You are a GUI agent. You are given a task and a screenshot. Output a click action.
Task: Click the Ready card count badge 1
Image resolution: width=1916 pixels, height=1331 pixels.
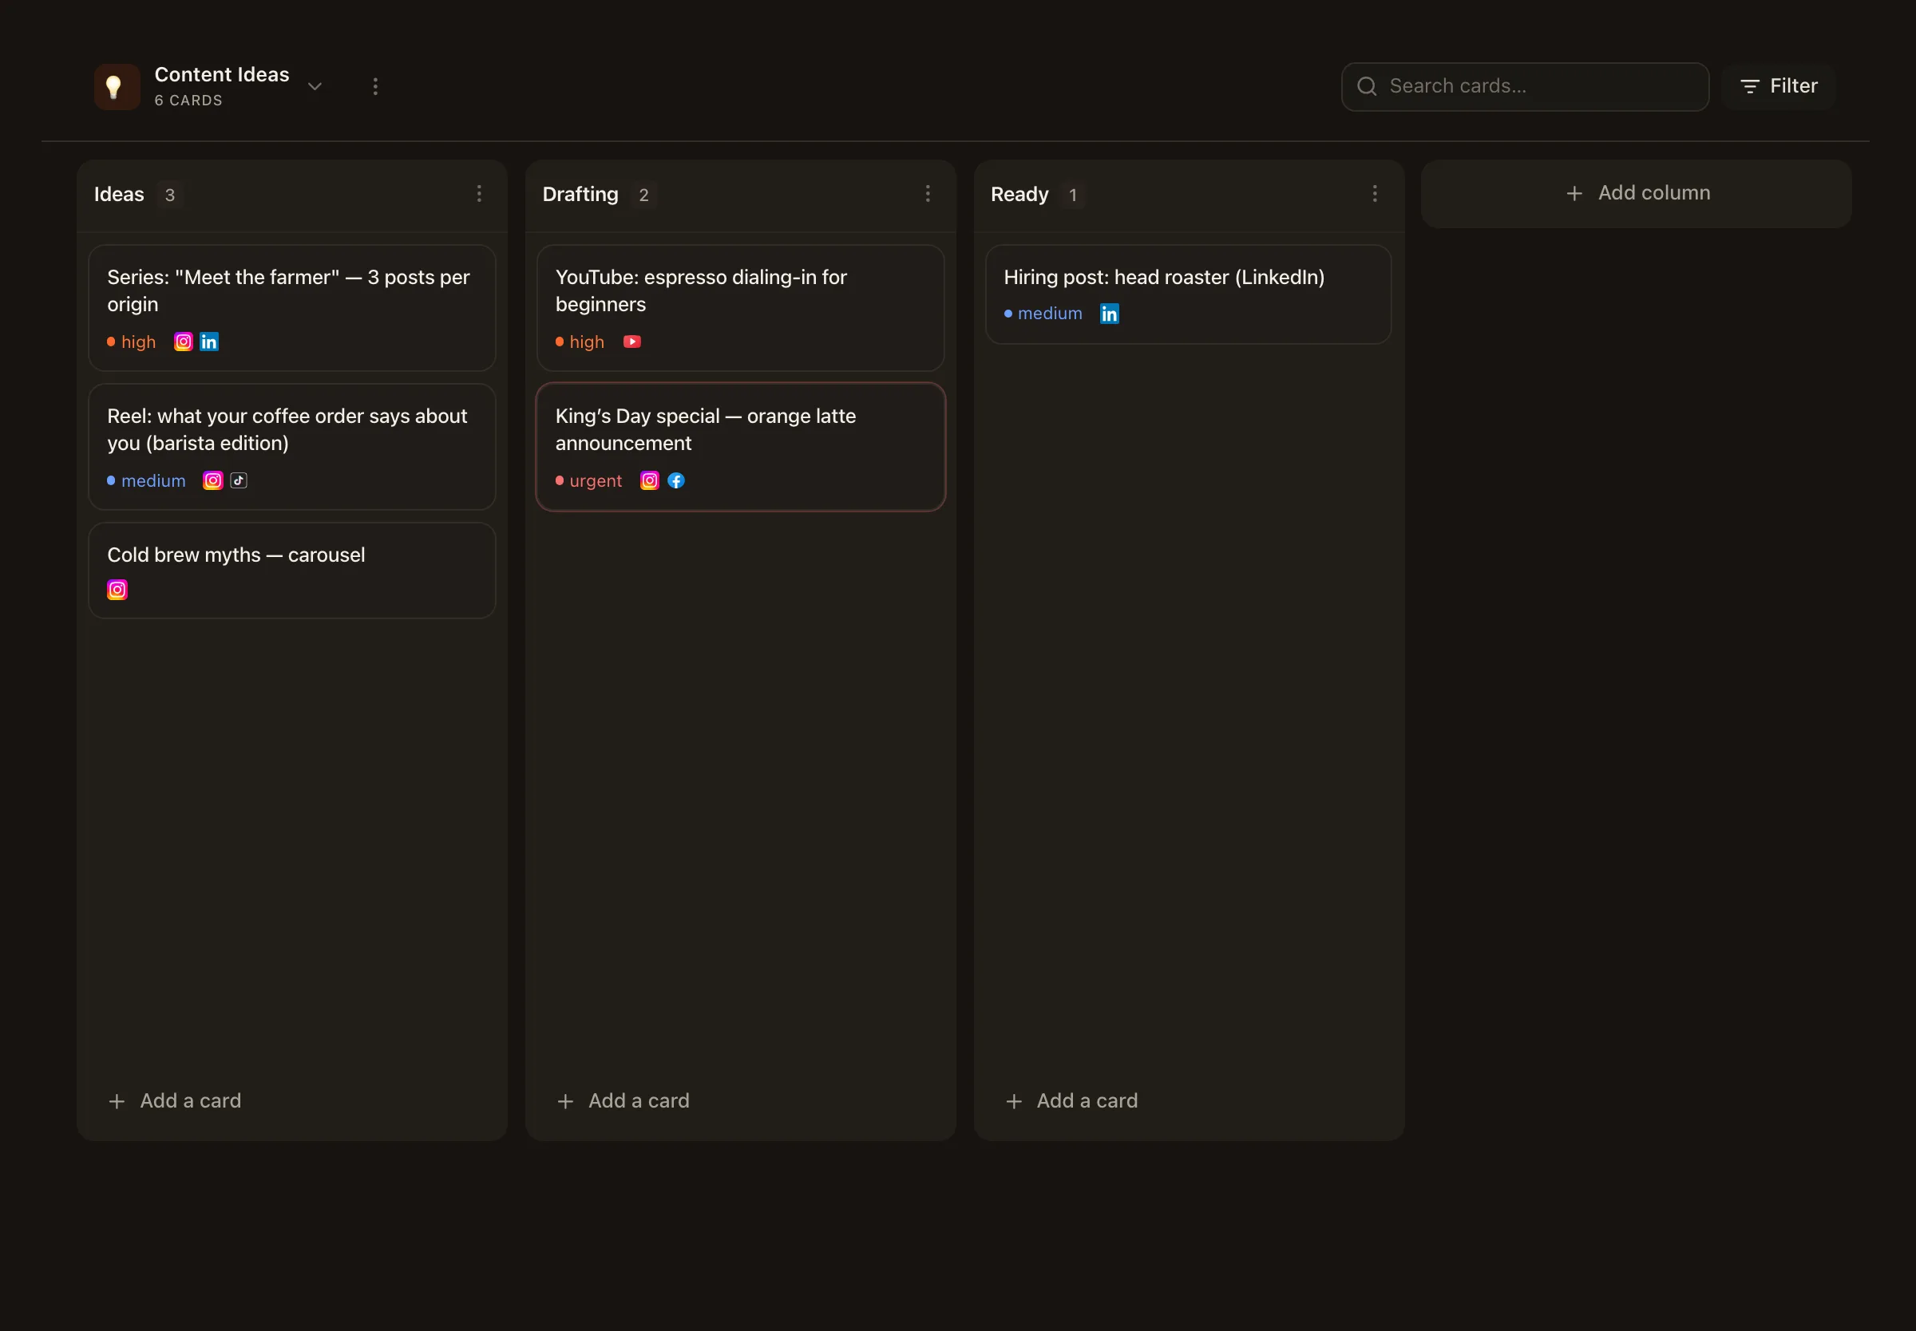click(1073, 196)
